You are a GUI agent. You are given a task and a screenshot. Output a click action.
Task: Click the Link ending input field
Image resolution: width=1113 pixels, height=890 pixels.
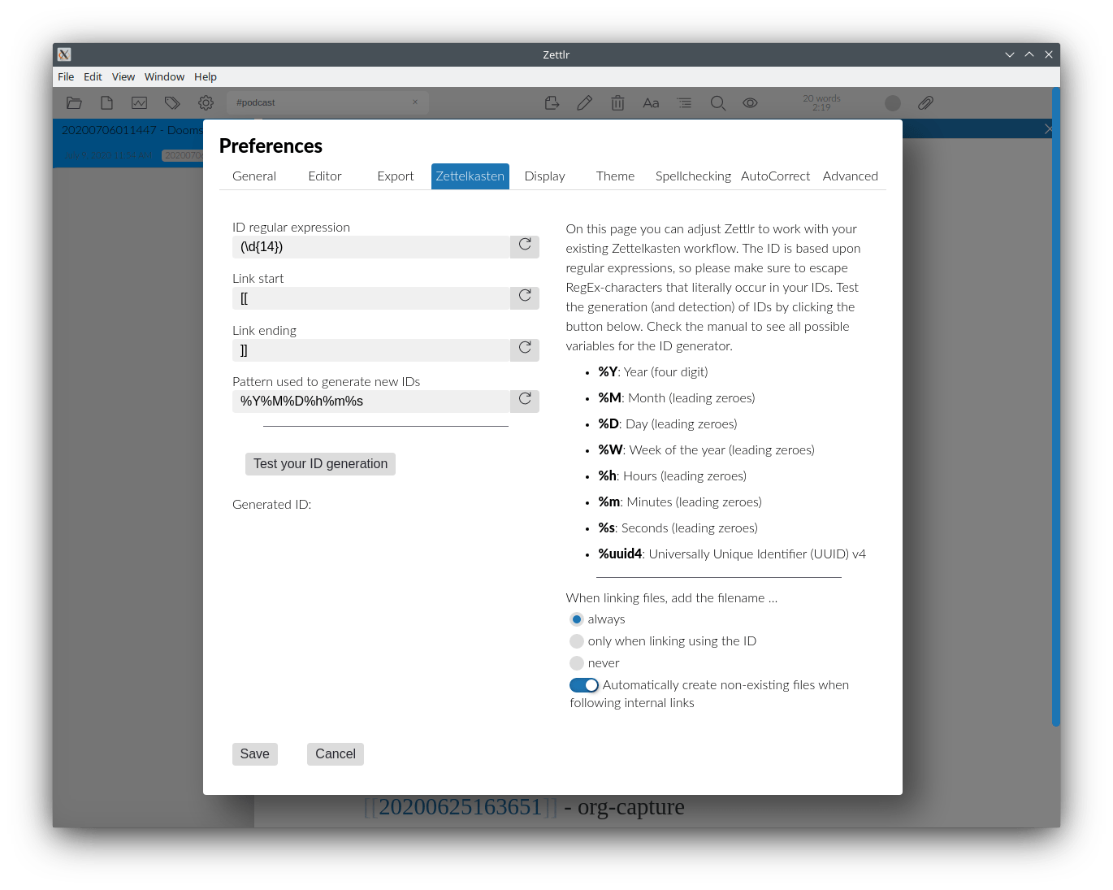point(371,350)
